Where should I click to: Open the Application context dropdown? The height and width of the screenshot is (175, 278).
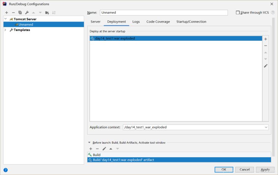coord(266,127)
